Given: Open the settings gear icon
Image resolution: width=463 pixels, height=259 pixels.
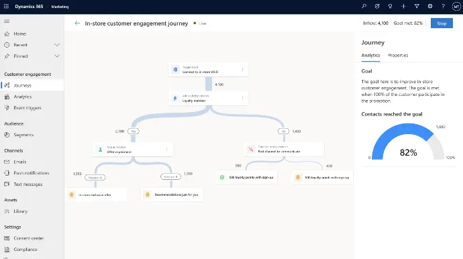Looking at the screenshot, I should click(430, 6).
